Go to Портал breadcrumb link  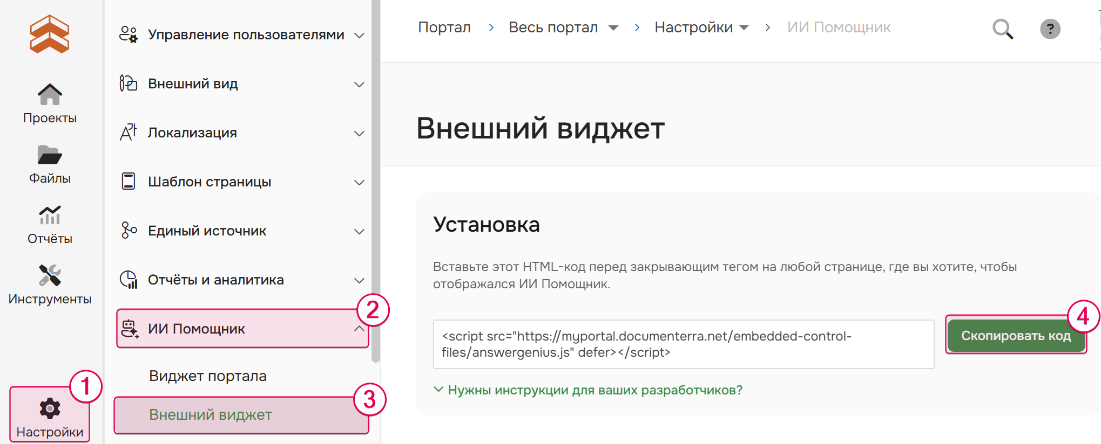pyautogui.click(x=444, y=27)
